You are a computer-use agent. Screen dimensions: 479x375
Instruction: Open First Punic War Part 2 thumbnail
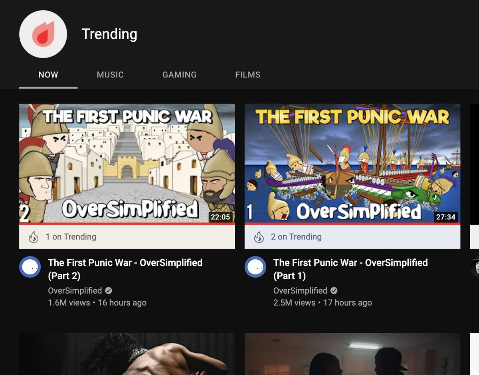pos(127,164)
